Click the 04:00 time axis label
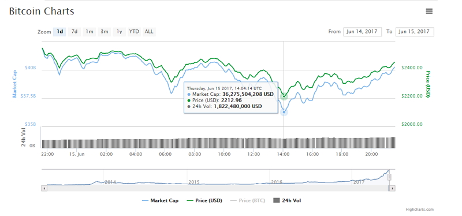Screen dimensions: 462x216 (x=136, y=154)
